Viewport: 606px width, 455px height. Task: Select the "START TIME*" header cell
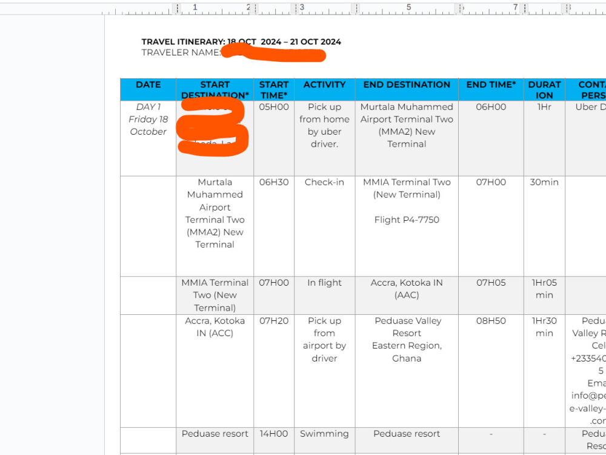(274, 90)
